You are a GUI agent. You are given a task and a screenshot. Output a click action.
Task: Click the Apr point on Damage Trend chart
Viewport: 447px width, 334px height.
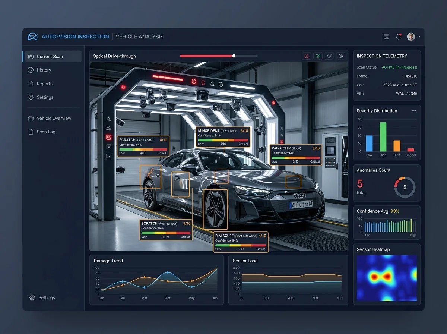(x=168, y=272)
